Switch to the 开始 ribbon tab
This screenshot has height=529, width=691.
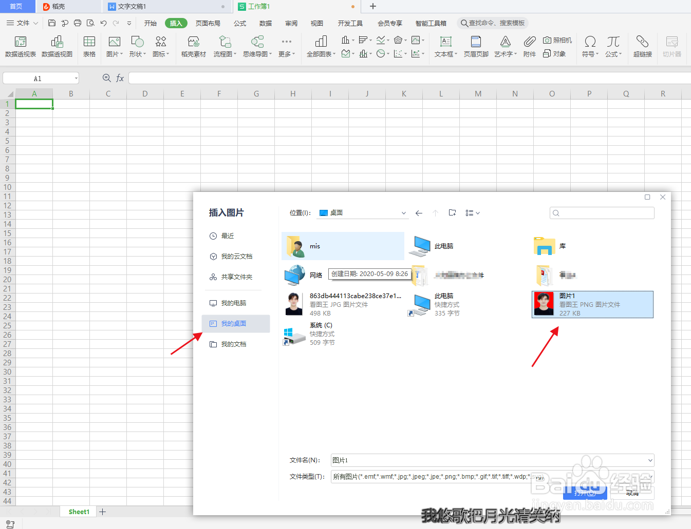[150, 23]
